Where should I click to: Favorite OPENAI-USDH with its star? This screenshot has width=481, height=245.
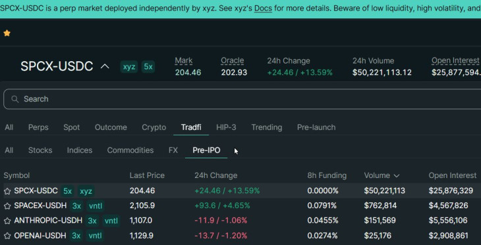(7, 236)
